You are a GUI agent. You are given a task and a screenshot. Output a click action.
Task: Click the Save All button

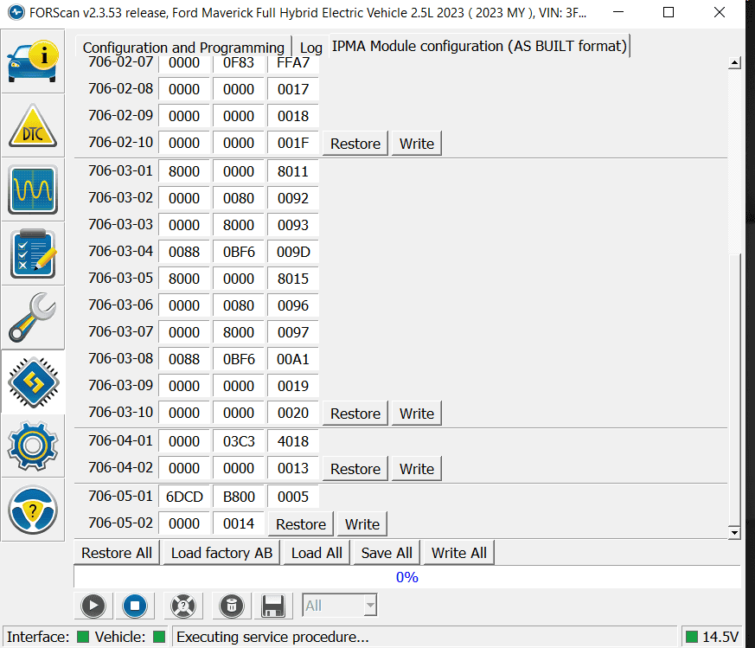click(387, 553)
